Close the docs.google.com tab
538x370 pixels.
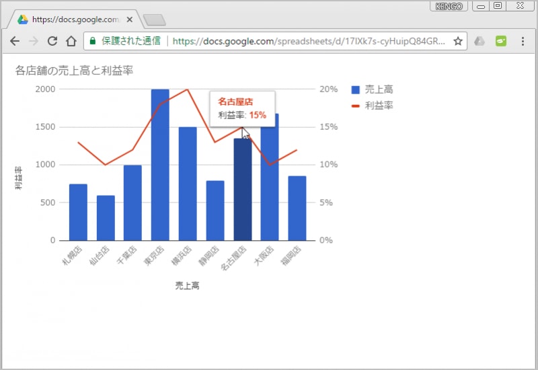point(129,20)
